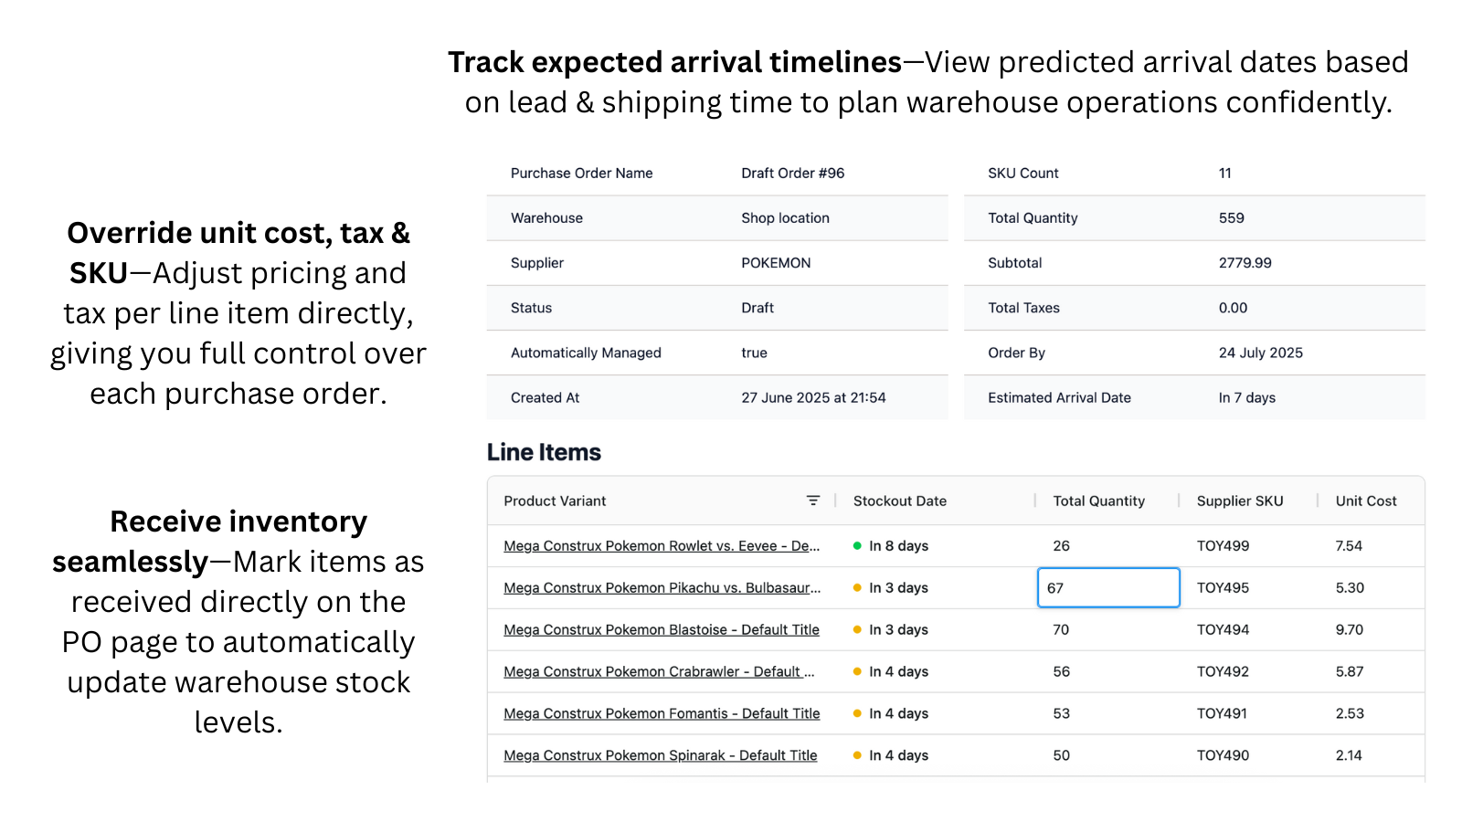1462x822 pixels.
Task: Open Mega Construx Pokemon Pikachu vs. Bulbasaur link
Action: pos(662,588)
